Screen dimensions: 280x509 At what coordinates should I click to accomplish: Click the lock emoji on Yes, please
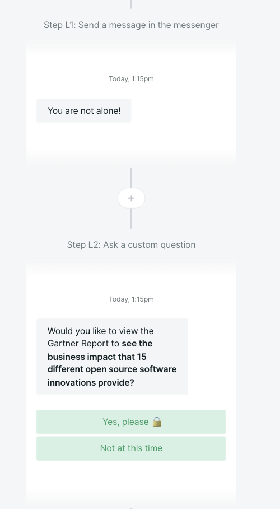(157, 422)
